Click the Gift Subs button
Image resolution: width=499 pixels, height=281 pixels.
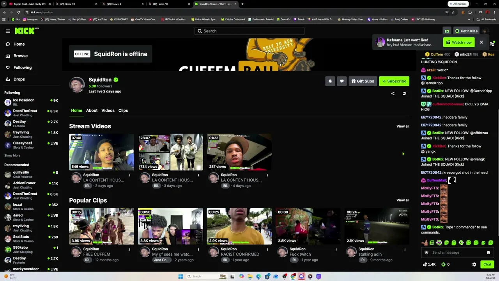363,81
